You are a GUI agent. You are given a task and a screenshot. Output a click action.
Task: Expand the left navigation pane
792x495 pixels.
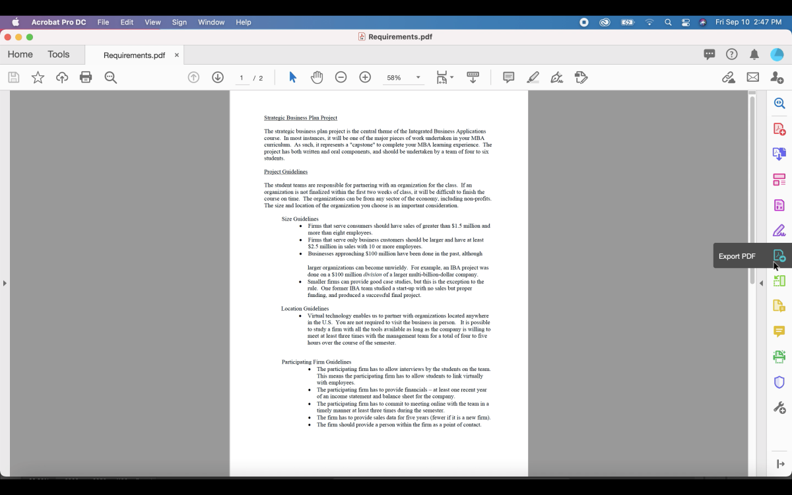click(5, 283)
